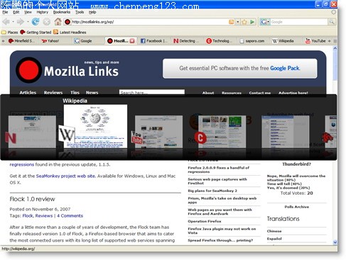Click the vertical scrollbar down arrow
The image size is (346, 260).
[335, 242]
